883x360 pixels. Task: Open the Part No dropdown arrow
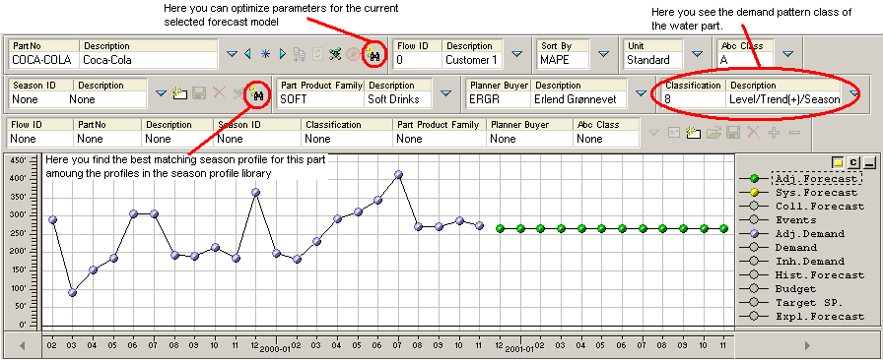(232, 54)
